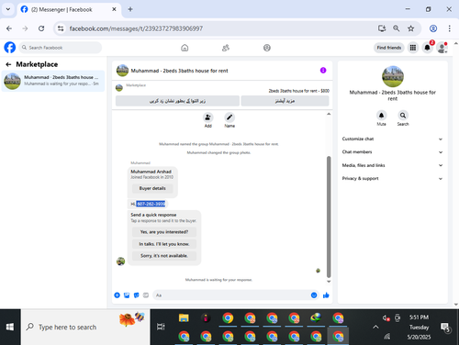Viewport: 459px width, 345px height.
Task: Click the muted volume tray icon
Action: pos(386,318)
